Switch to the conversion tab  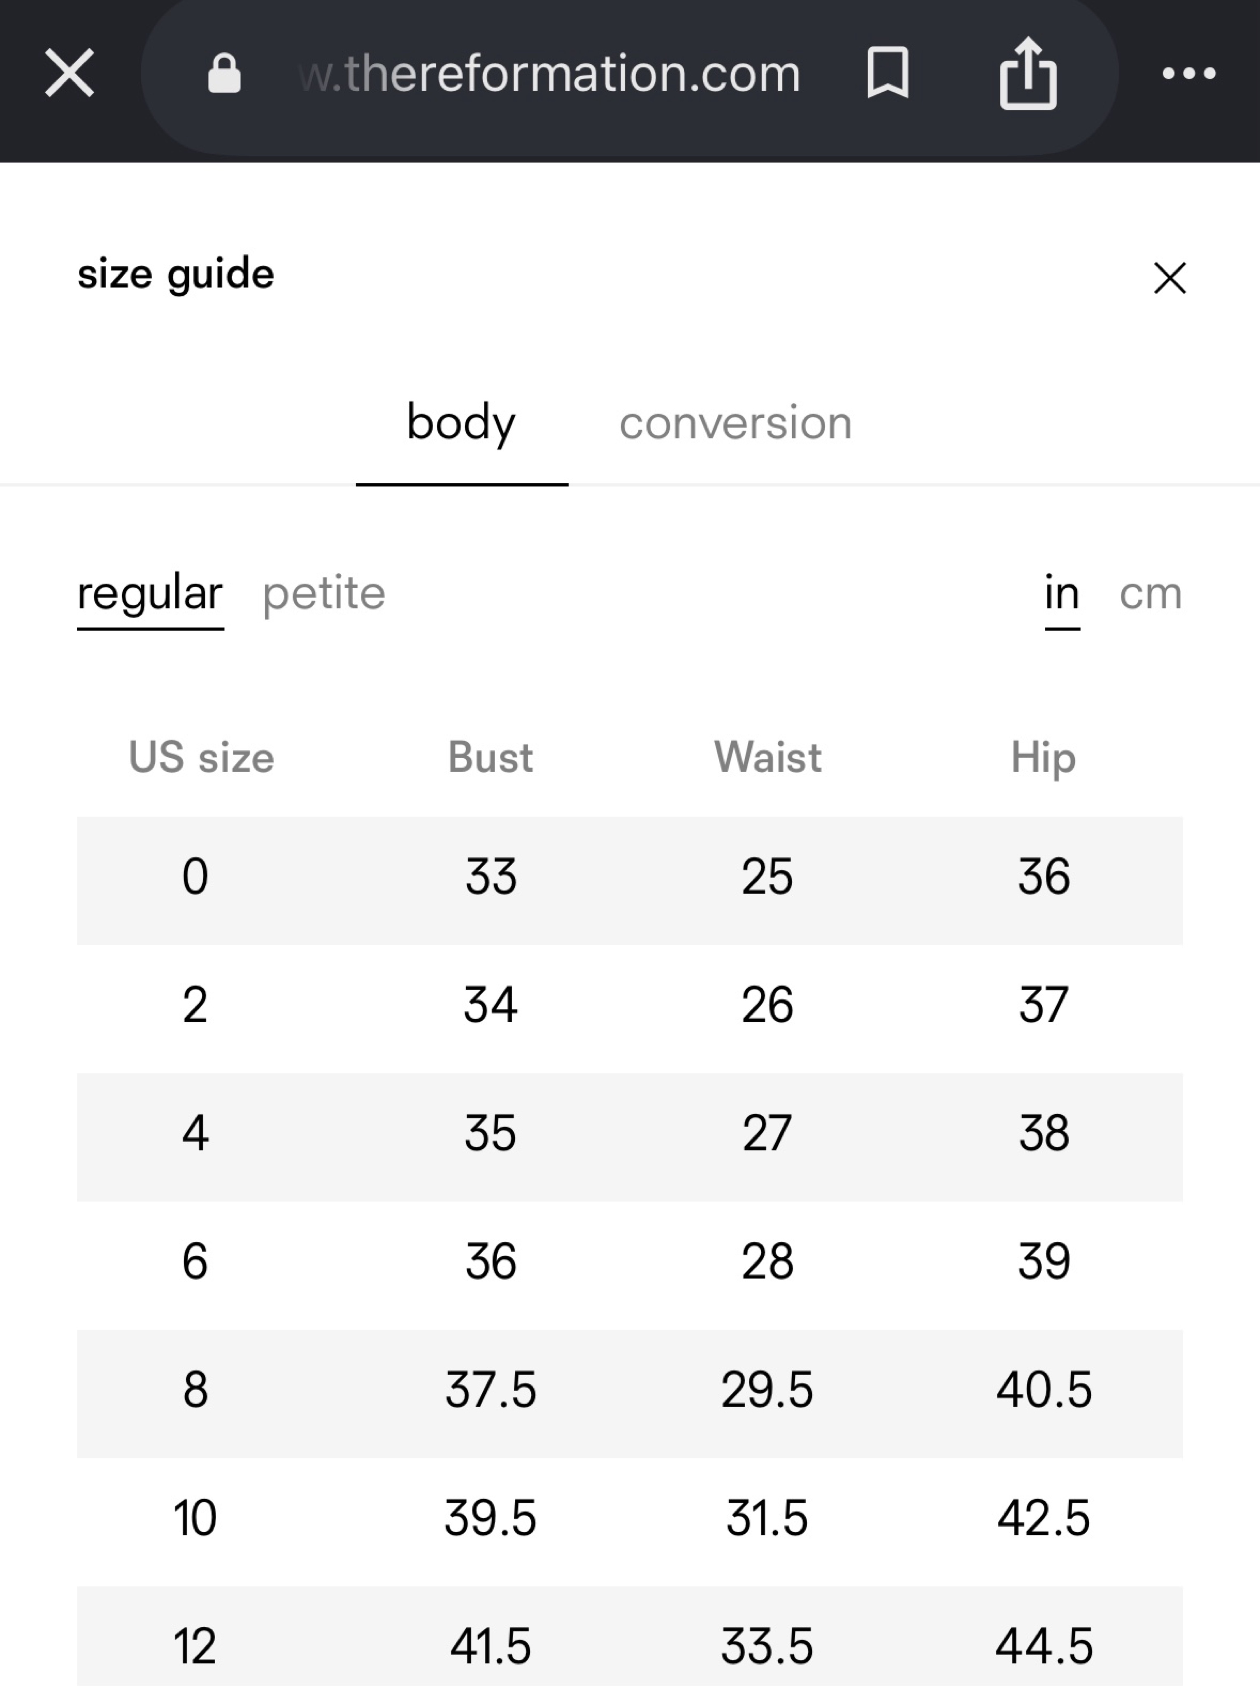coord(735,423)
